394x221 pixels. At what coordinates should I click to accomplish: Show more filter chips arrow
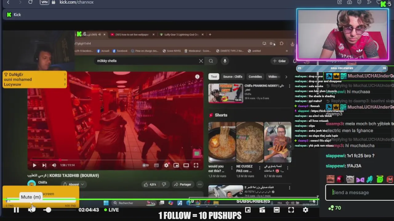pos(286,77)
